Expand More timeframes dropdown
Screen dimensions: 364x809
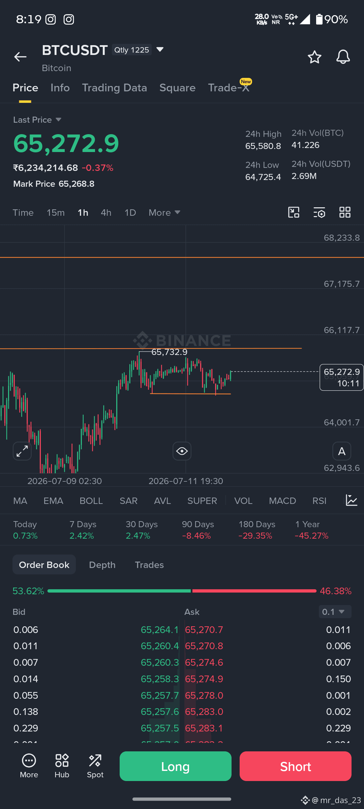click(164, 213)
